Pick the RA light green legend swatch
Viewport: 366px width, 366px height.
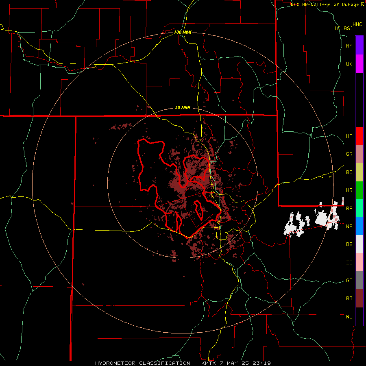point(359,208)
